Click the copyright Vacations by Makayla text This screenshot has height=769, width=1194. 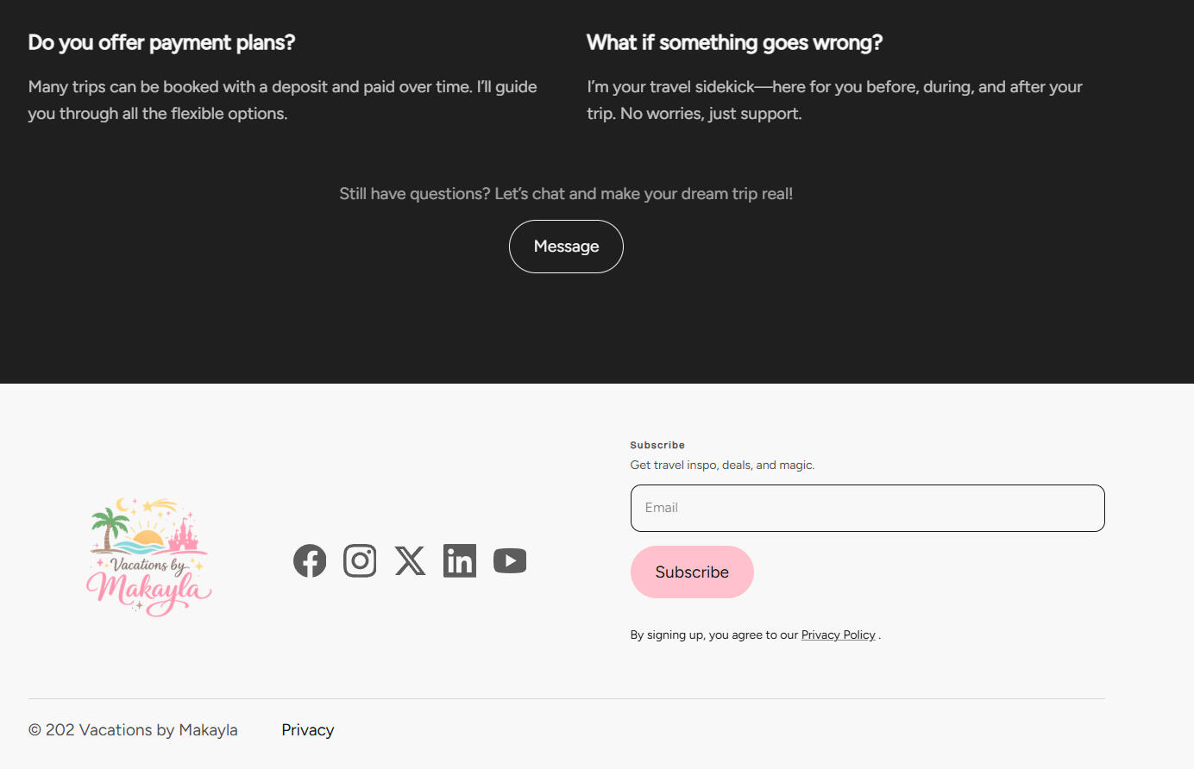(133, 730)
